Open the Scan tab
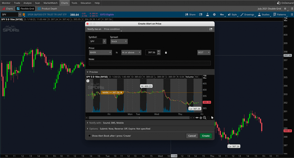The height and width of the screenshot is (158, 294). coord(38,3)
